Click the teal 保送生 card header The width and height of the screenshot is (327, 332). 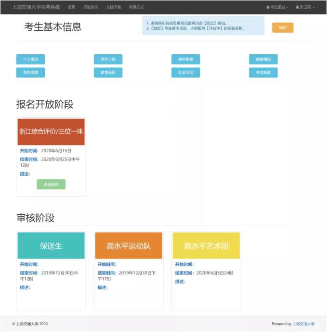(51, 246)
